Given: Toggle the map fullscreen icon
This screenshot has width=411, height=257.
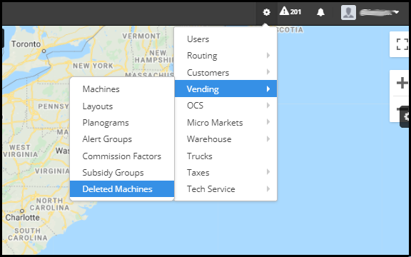Looking at the screenshot, I should (x=402, y=44).
